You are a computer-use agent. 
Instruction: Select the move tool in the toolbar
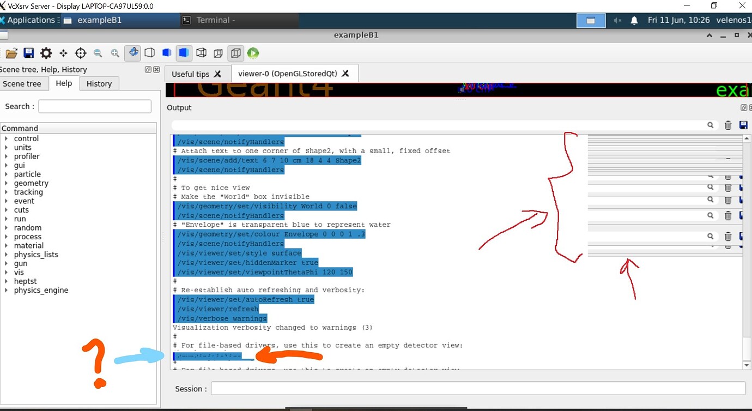[x=63, y=53]
